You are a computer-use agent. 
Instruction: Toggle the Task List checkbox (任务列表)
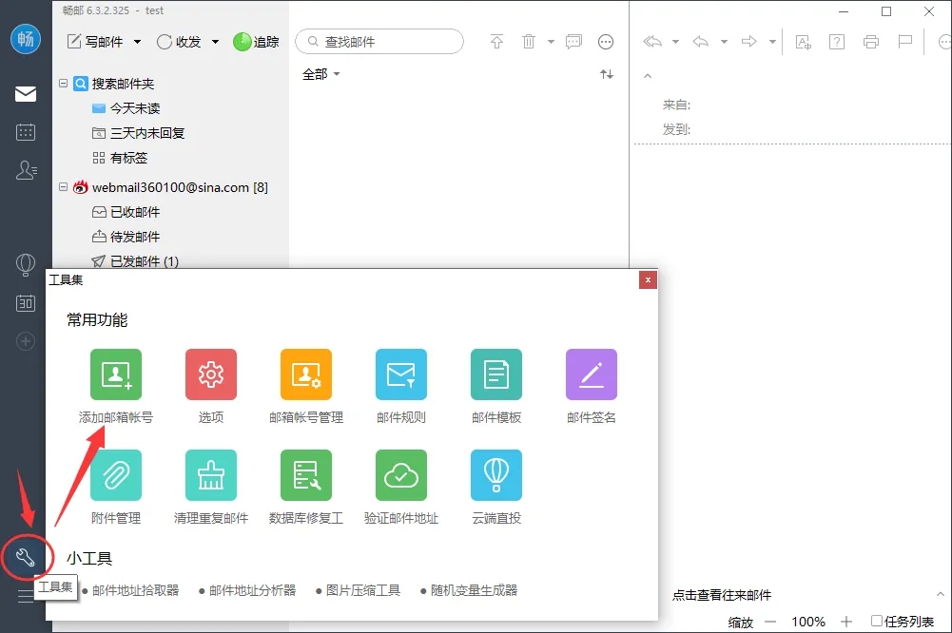click(877, 622)
